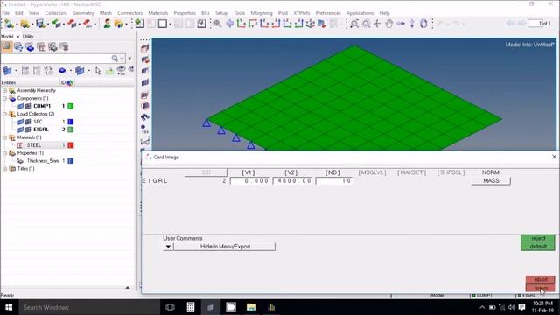The width and height of the screenshot is (560, 315).
Task: Click the selector arrow cursor icon in browser
Action: (98, 71)
